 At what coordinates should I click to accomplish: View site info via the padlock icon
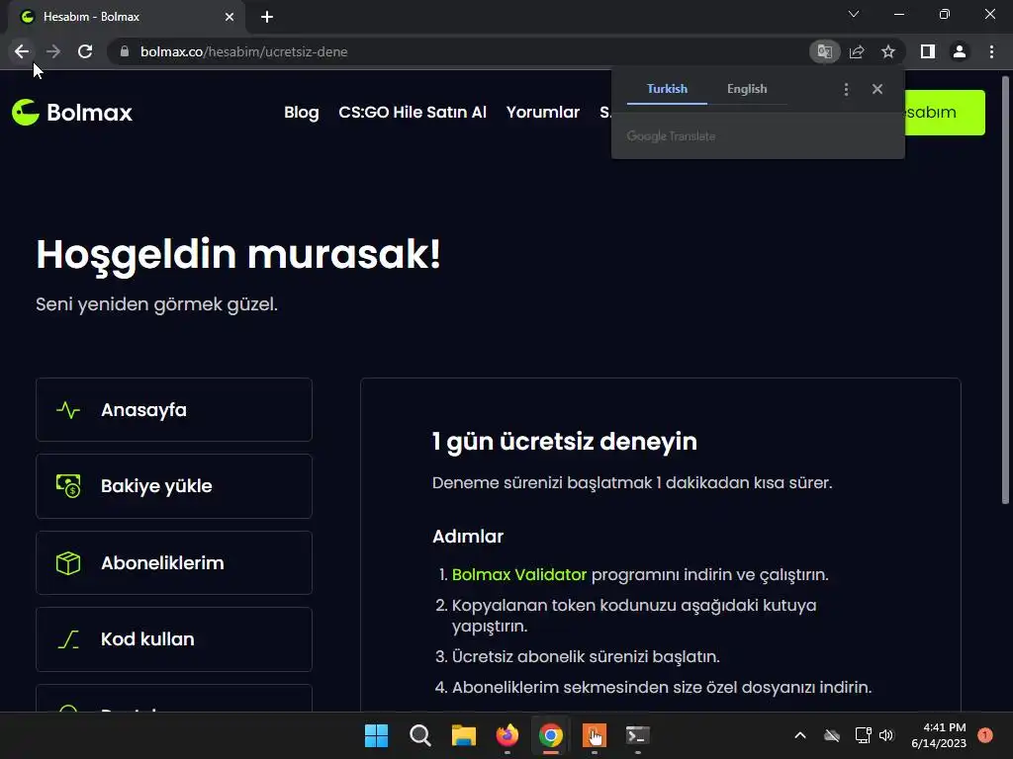point(125,51)
